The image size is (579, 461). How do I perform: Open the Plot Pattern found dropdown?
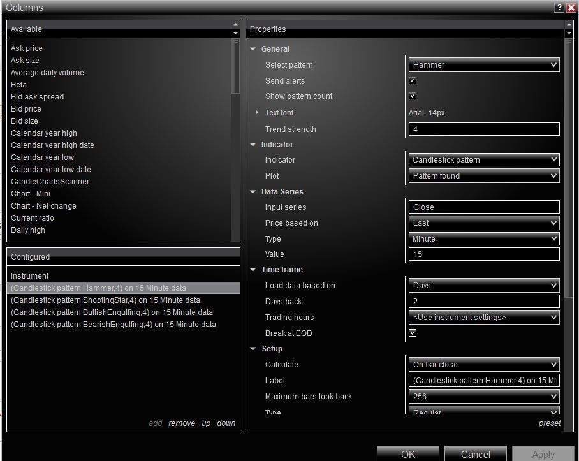(x=484, y=176)
